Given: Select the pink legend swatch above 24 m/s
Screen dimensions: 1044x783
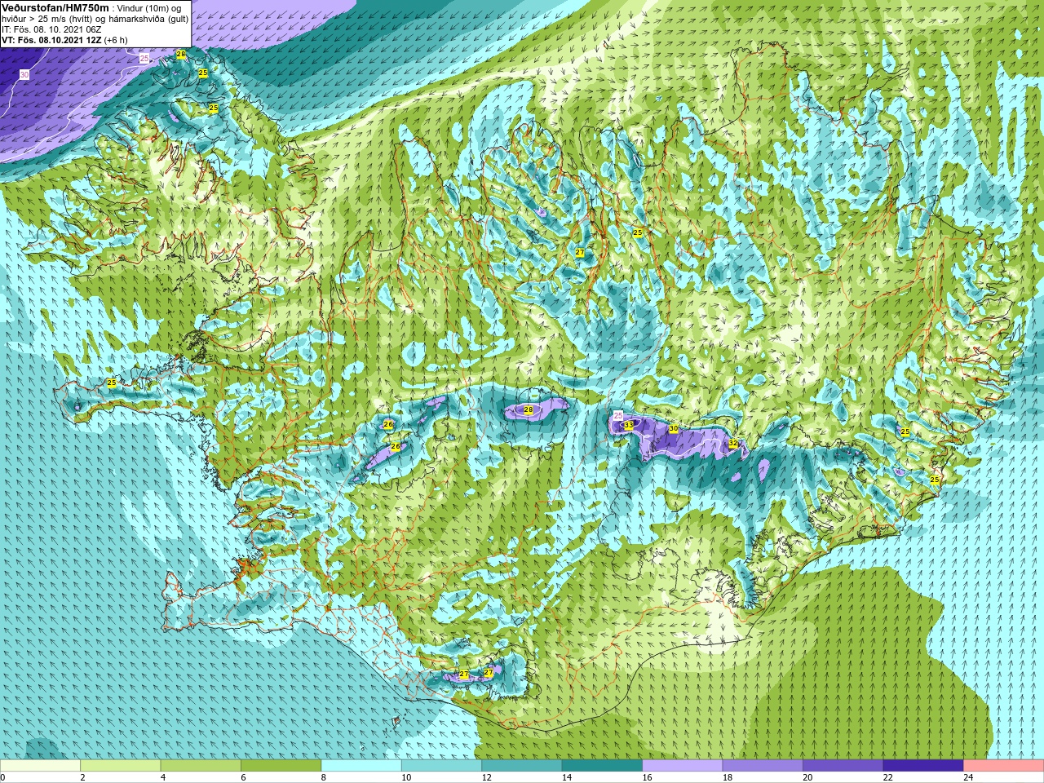Looking at the screenshot, I should pos(1003,766).
